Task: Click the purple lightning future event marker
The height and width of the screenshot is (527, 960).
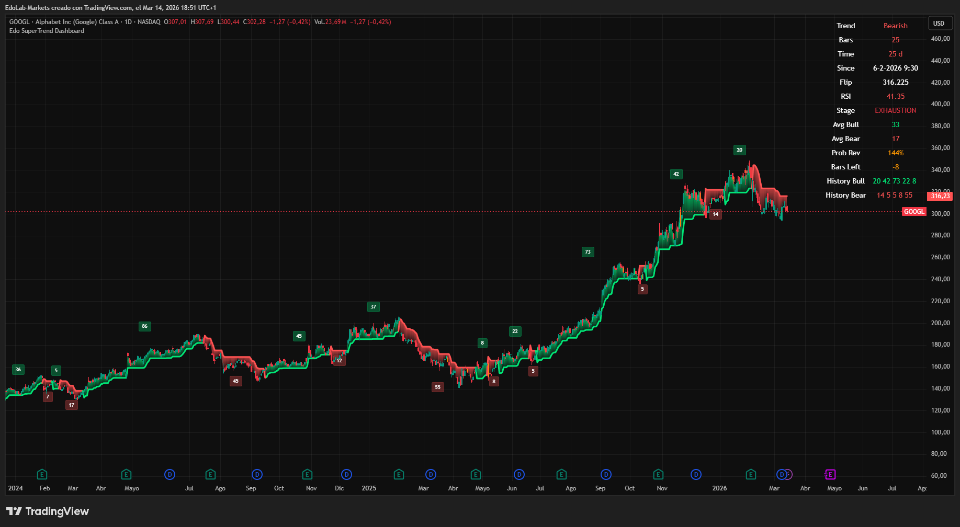Action: tap(789, 475)
